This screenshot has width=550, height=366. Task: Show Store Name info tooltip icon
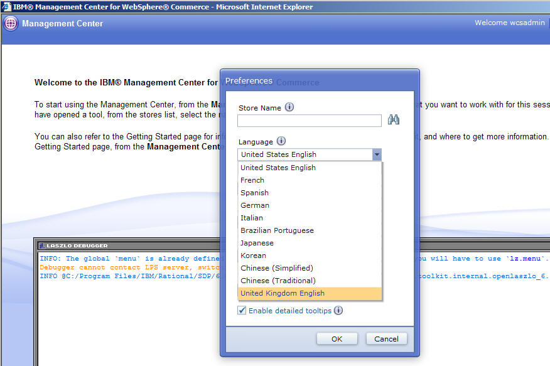(x=289, y=107)
